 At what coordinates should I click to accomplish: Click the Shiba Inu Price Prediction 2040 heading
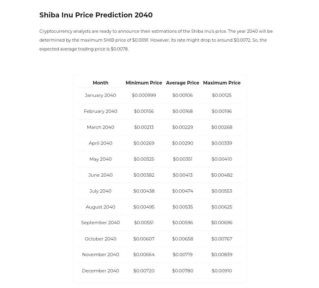96,15
